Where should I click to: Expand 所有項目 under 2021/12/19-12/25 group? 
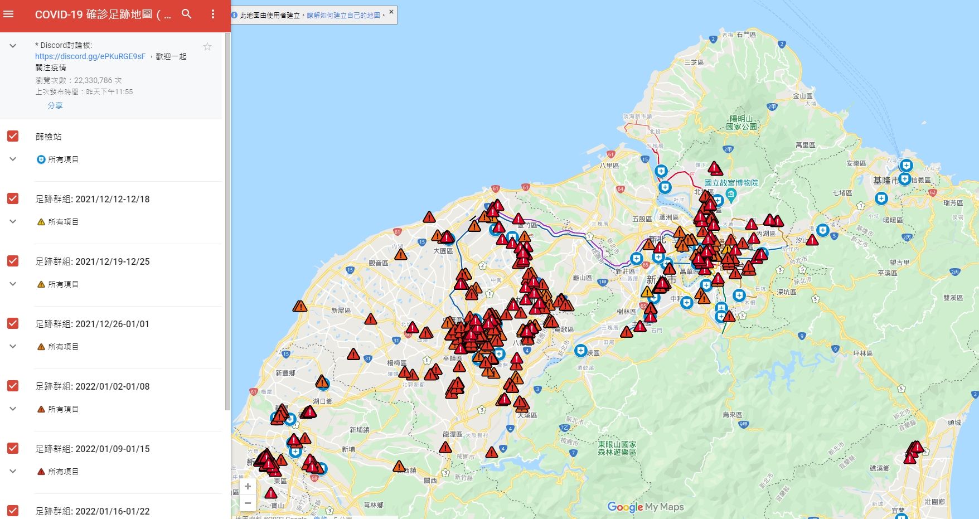tap(13, 284)
